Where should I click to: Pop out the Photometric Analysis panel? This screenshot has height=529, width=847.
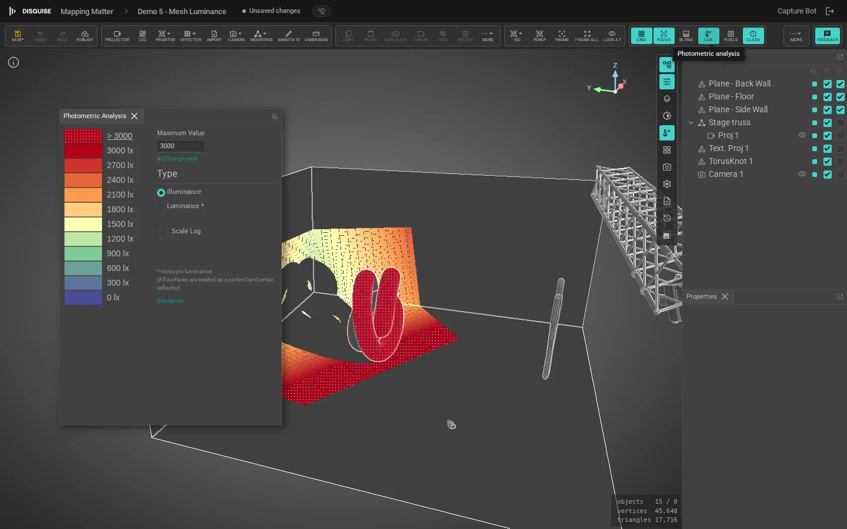[275, 116]
